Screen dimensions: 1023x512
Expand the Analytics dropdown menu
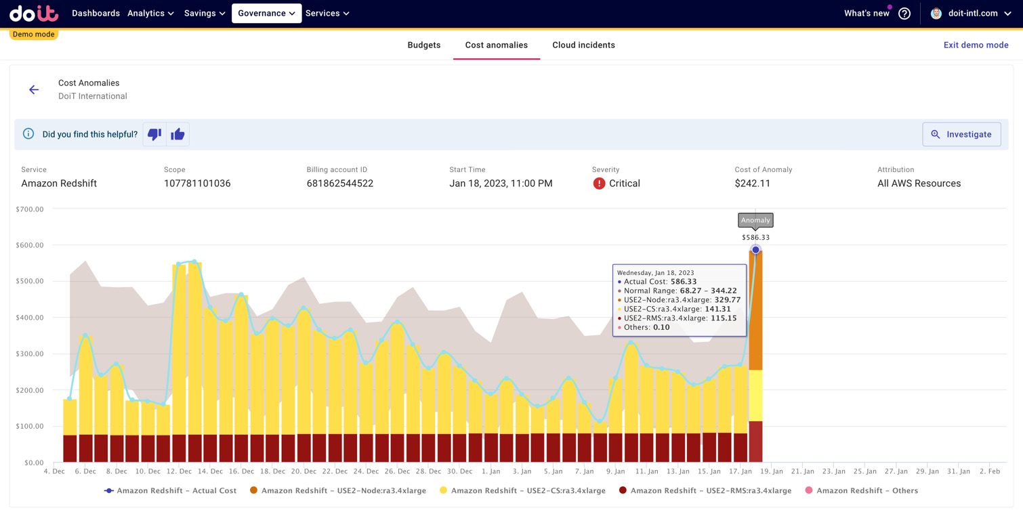151,14
